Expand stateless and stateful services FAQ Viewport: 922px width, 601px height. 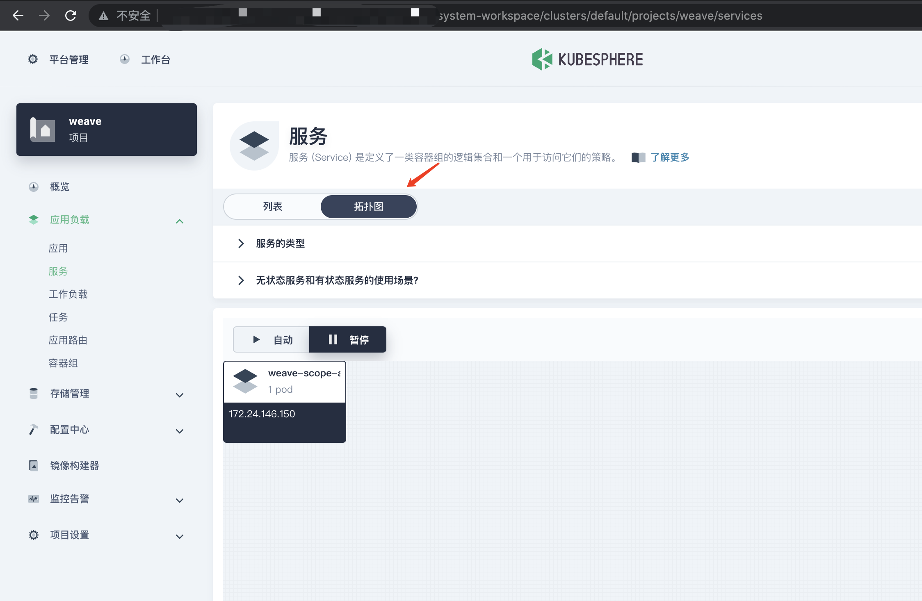(336, 280)
